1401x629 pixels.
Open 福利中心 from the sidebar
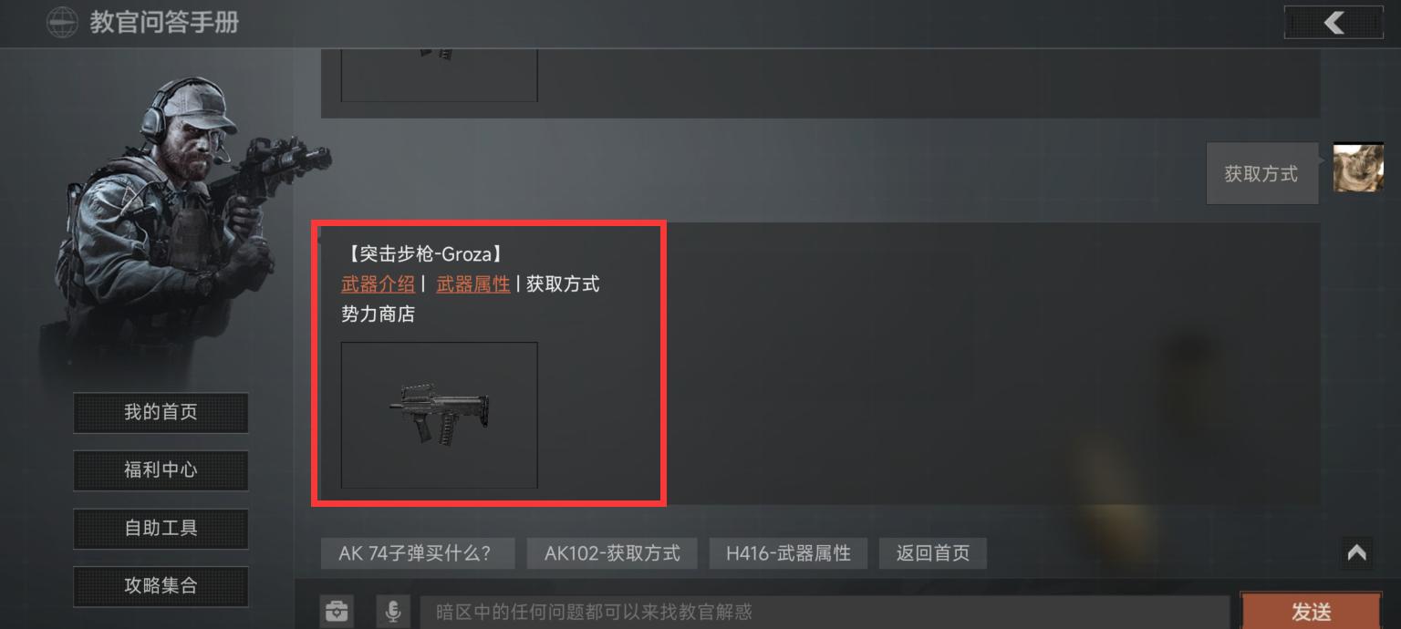point(161,470)
